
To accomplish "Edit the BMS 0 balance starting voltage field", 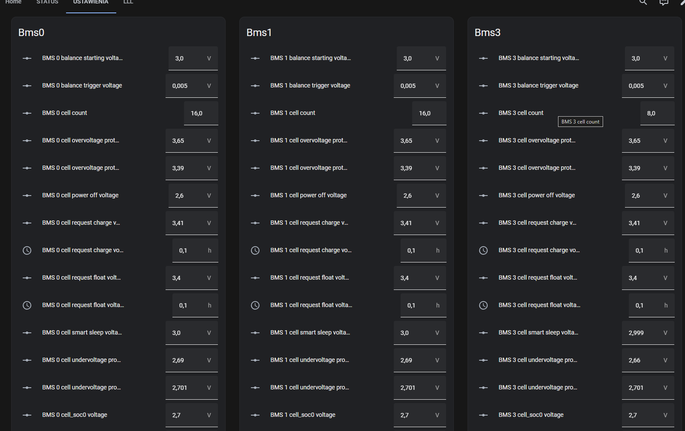I will 193,58.
